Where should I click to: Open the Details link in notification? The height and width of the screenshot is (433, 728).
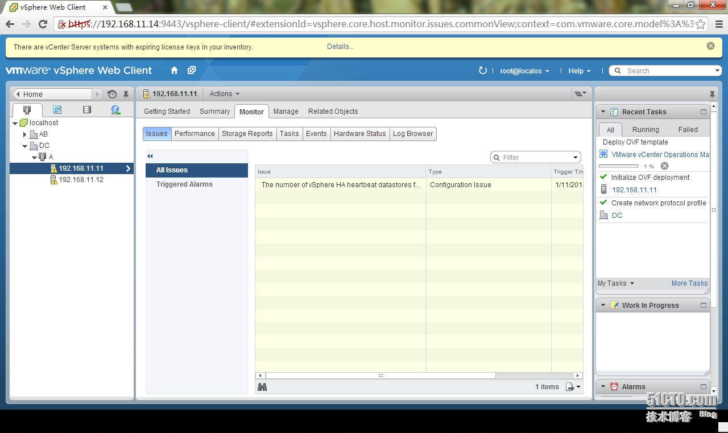(340, 47)
